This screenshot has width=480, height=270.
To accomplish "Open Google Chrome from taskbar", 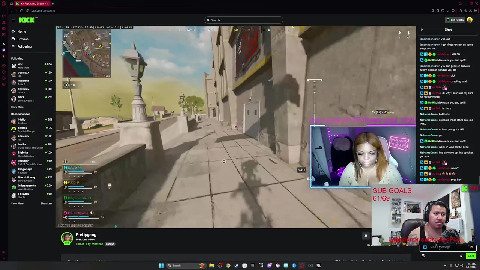I will click(228, 265).
